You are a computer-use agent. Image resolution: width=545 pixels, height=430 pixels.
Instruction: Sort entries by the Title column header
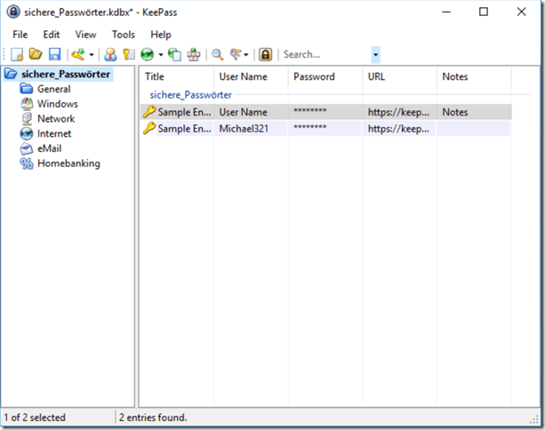[176, 76]
